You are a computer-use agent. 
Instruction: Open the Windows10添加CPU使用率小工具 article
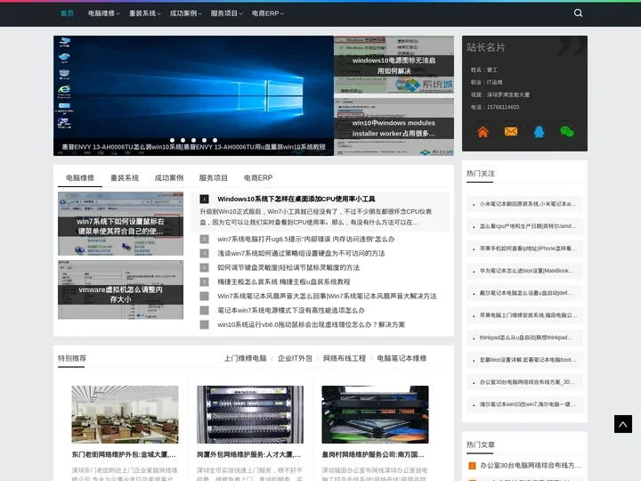point(296,200)
